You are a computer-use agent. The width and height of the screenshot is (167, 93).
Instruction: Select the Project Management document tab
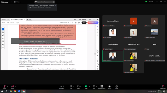[x=18, y=20]
